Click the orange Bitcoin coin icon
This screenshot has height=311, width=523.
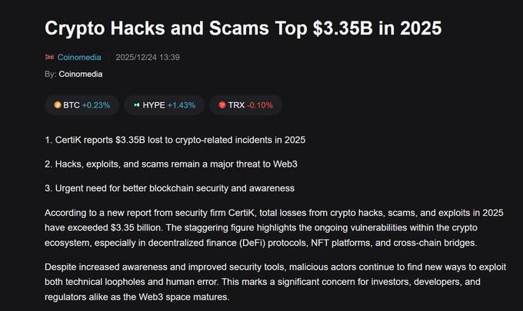point(58,104)
